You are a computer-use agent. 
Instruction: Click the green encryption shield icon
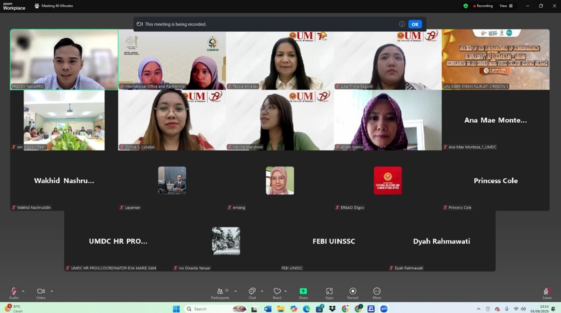point(466,6)
